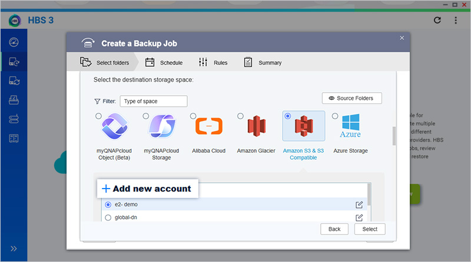Click the dialog's vertical scrollbar thumb
Viewport: 471px width, 262px height.
point(394,136)
